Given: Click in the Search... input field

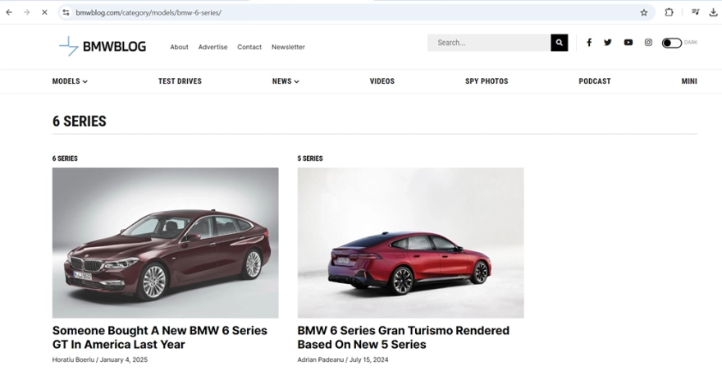Looking at the screenshot, I should 489,43.
